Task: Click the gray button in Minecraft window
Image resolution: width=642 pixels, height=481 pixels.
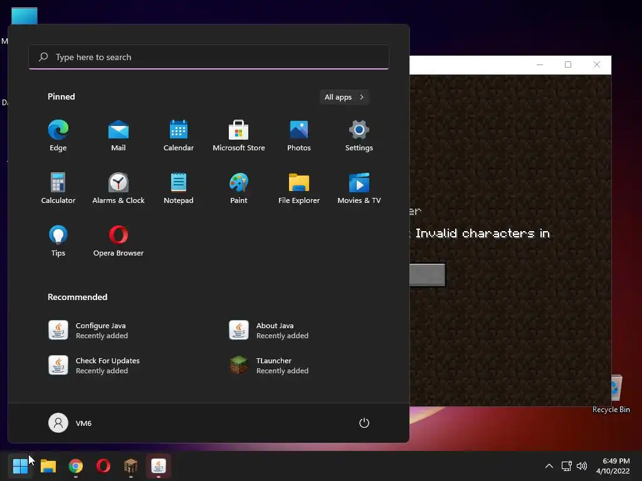Action: [x=427, y=274]
